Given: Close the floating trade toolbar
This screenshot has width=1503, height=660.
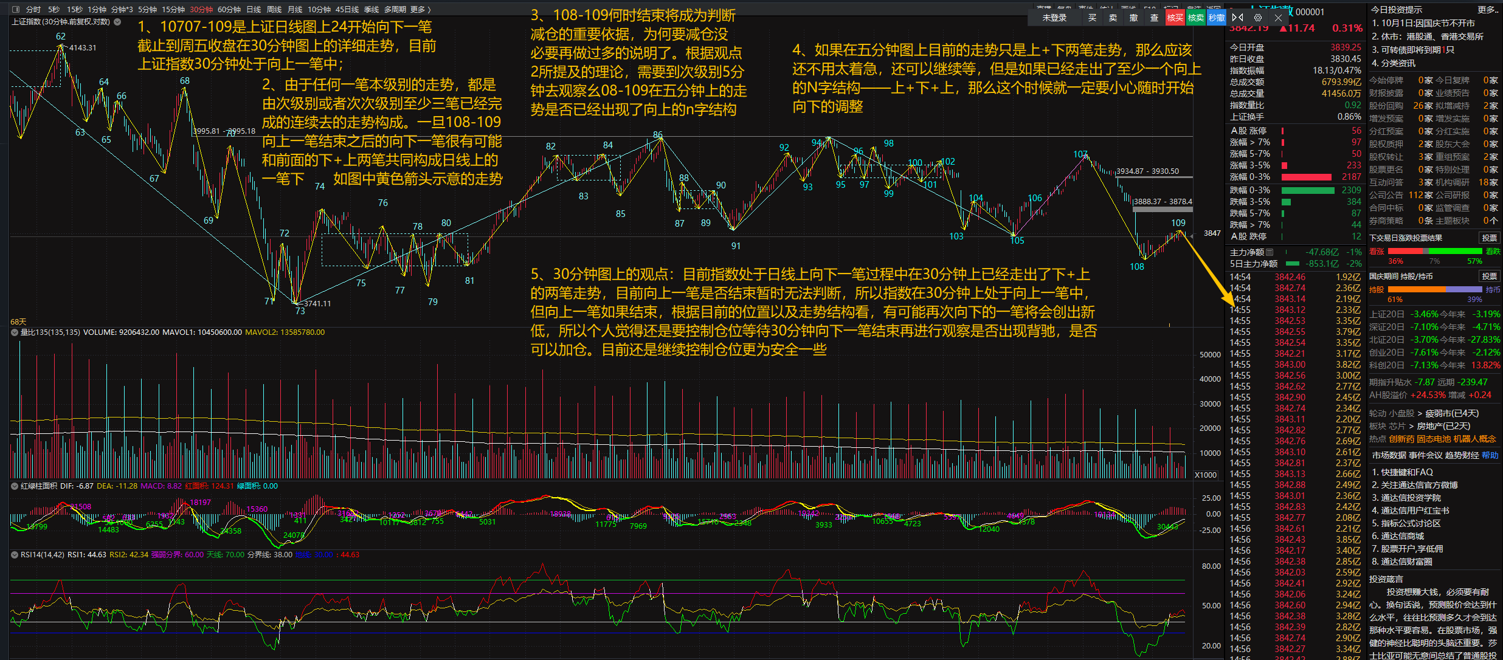Looking at the screenshot, I should (1278, 18).
